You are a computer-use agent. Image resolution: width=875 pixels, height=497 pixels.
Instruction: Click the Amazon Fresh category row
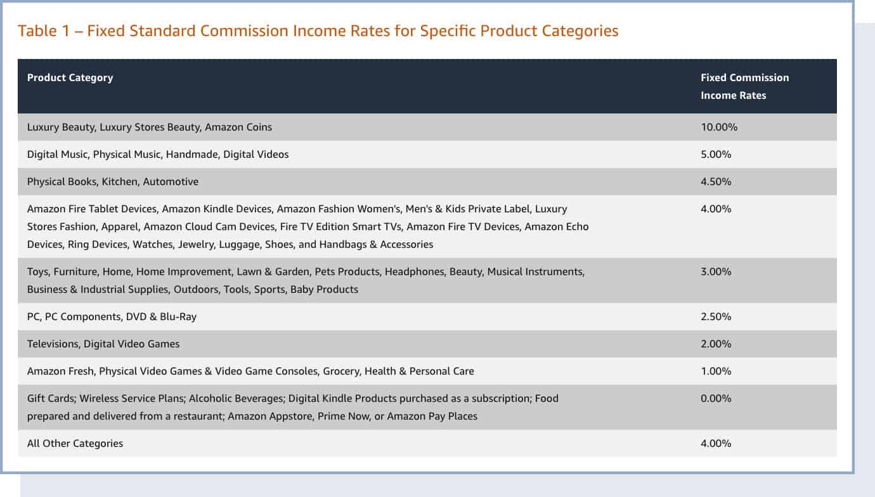(250, 371)
